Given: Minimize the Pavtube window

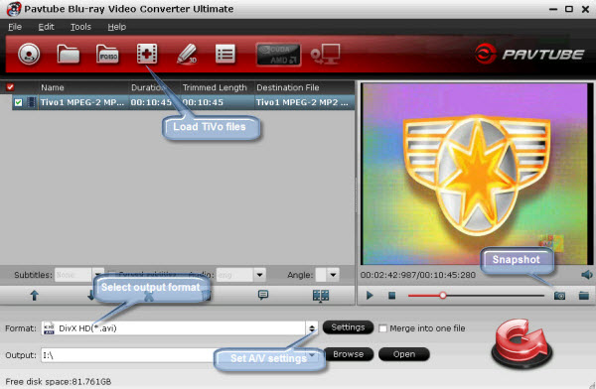Looking at the screenshot, I should (553, 9).
